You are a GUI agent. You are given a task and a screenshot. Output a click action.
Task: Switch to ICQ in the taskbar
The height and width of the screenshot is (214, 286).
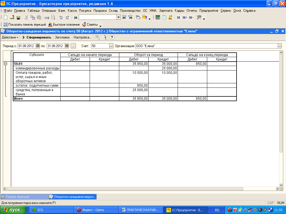(52, 210)
